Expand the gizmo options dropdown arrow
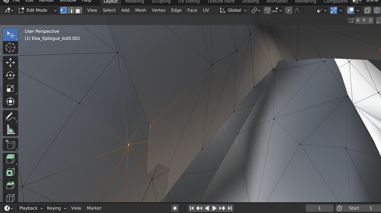The width and height of the screenshot is (381, 213). (x=341, y=10)
